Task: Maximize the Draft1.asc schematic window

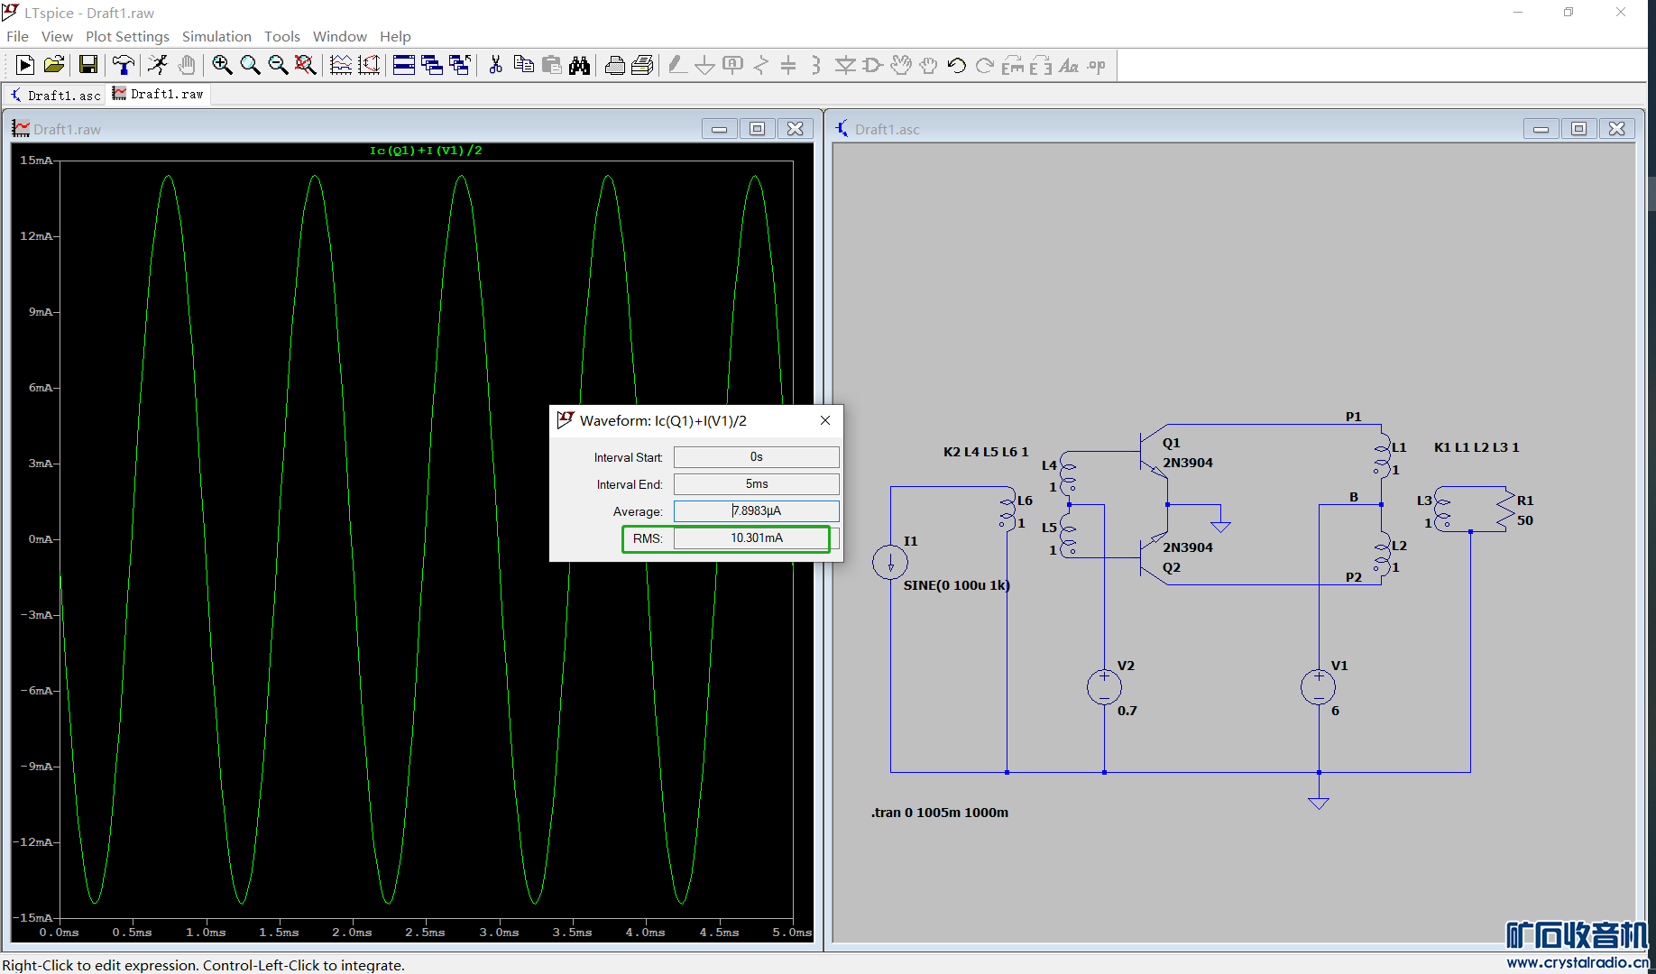Action: pos(1578,129)
